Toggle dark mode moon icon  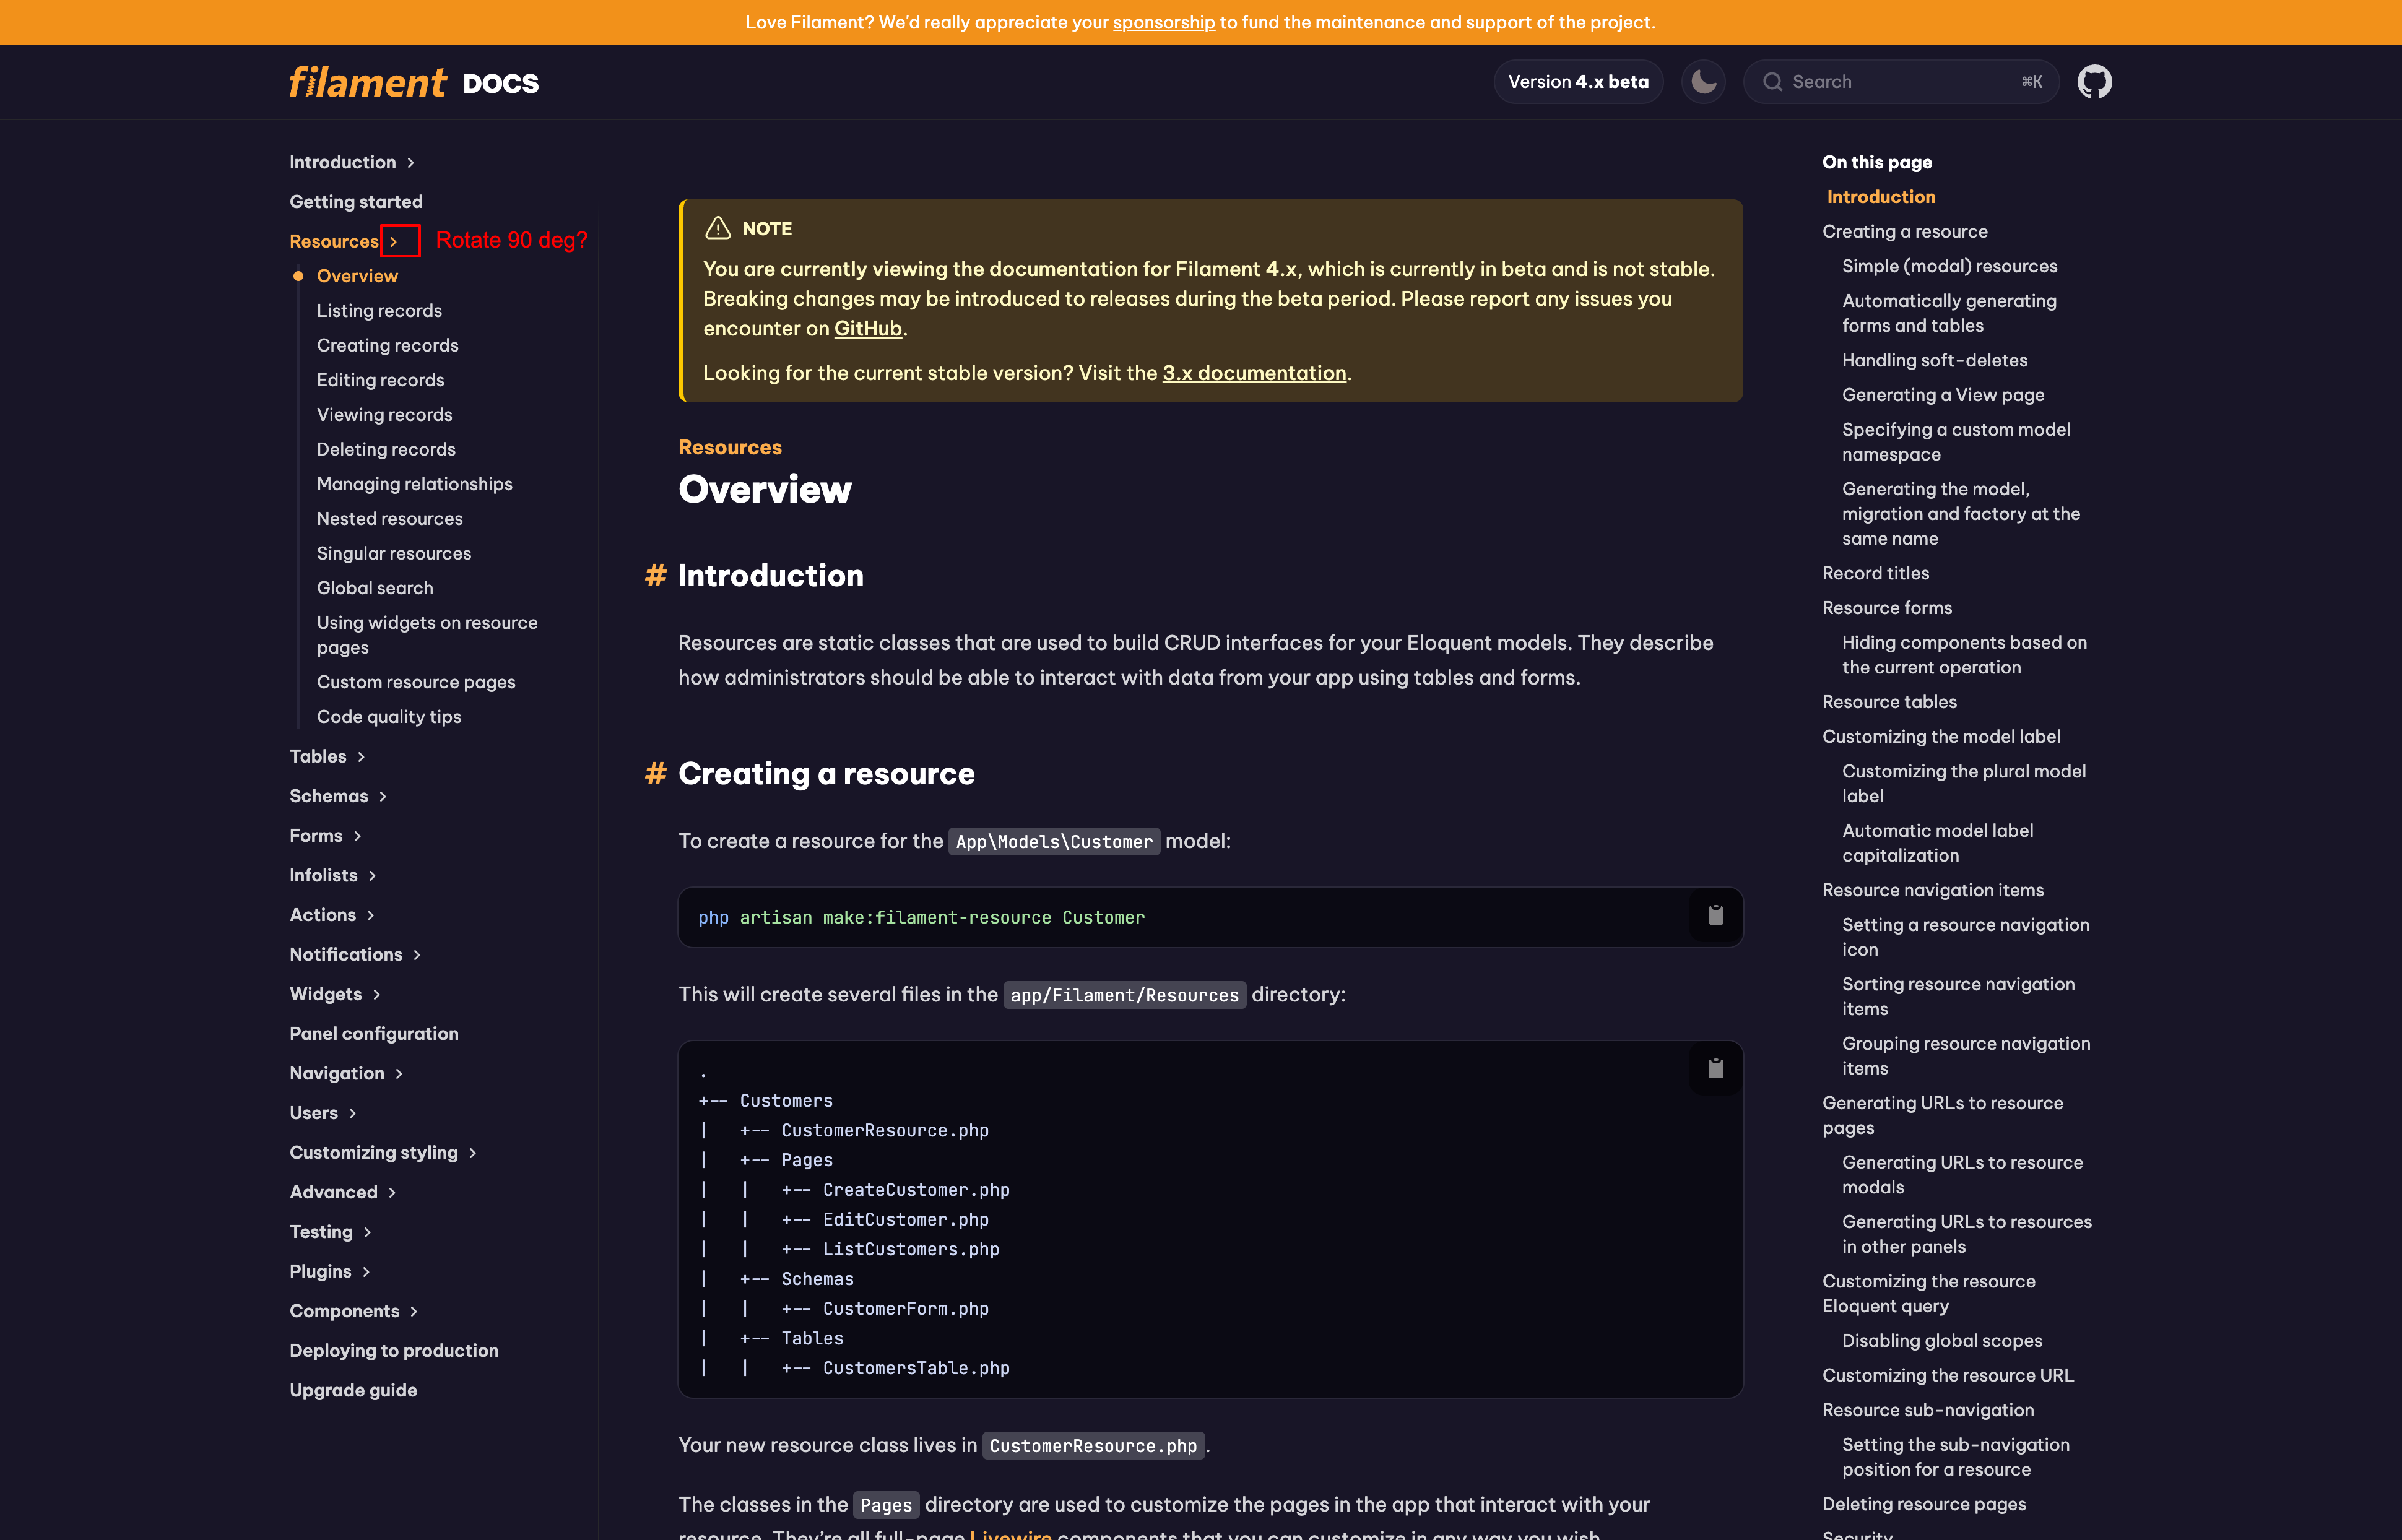click(1703, 82)
